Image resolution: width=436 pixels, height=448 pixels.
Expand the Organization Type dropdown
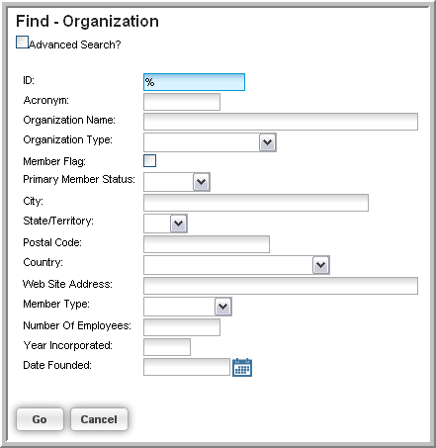[x=210, y=142]
